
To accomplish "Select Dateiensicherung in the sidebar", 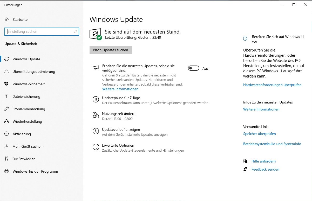I will (x=42, y=96).
